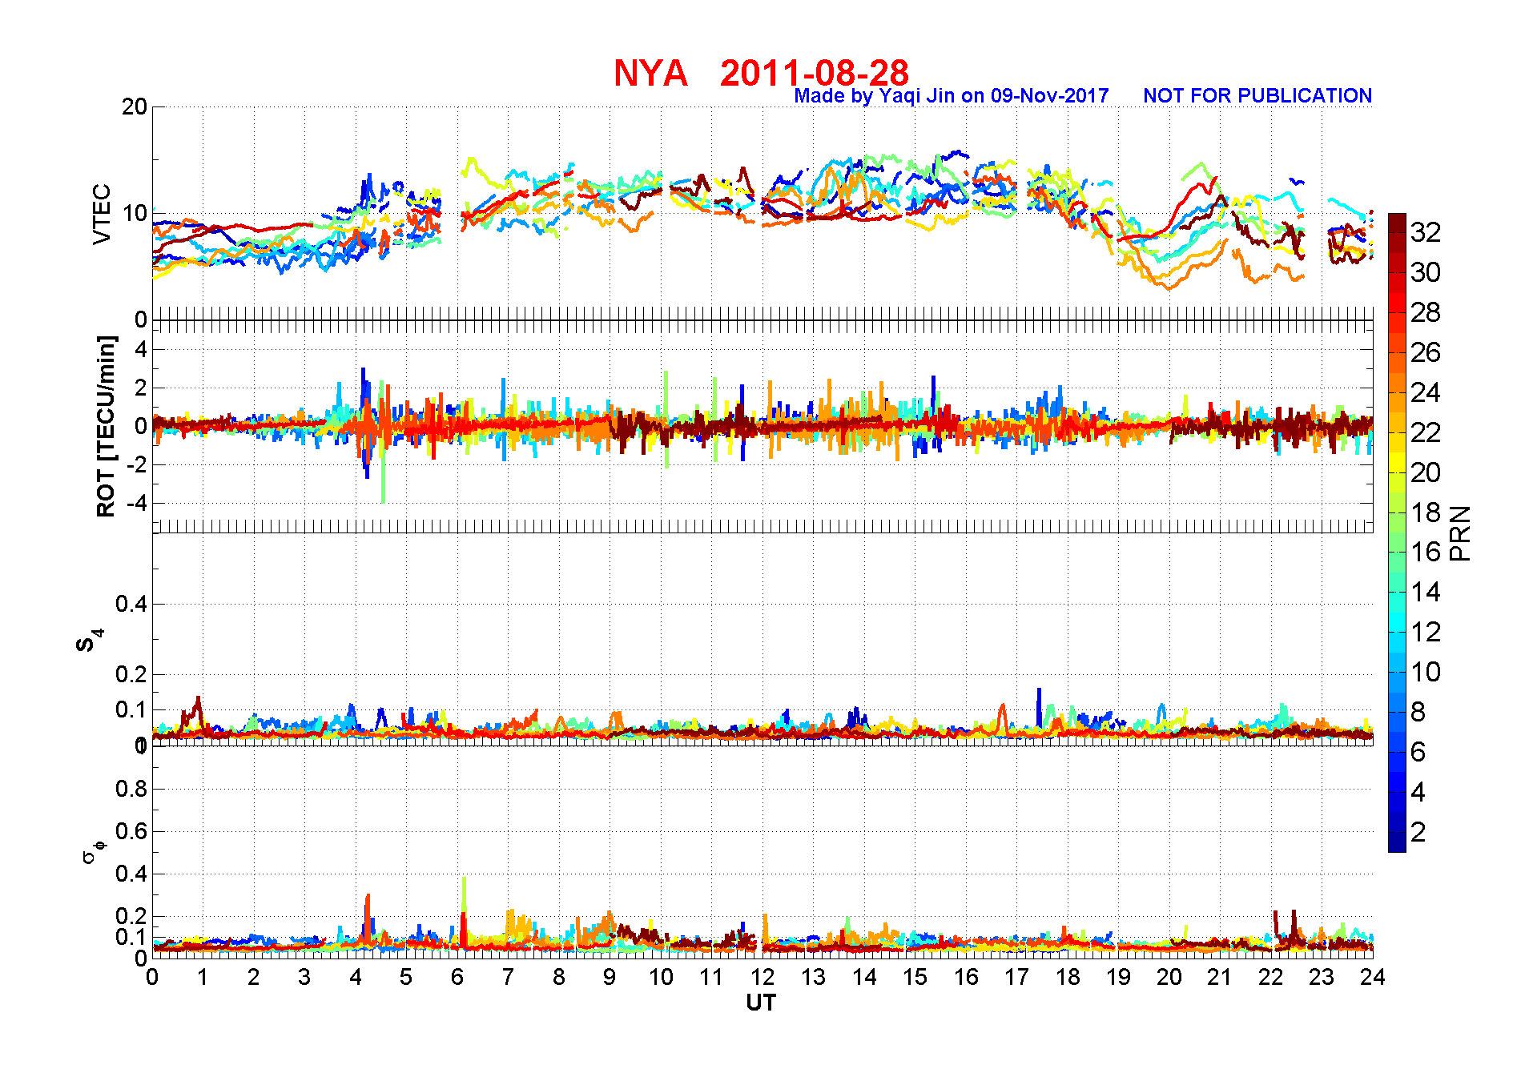Click colorbar tick label '4'
The height and width of the screenshot is (1065, 1525).
[1418, 792]
